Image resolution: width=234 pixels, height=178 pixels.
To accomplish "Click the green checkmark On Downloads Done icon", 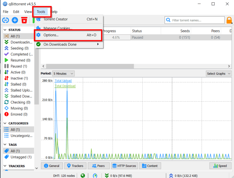I will (x=38, y=44).
